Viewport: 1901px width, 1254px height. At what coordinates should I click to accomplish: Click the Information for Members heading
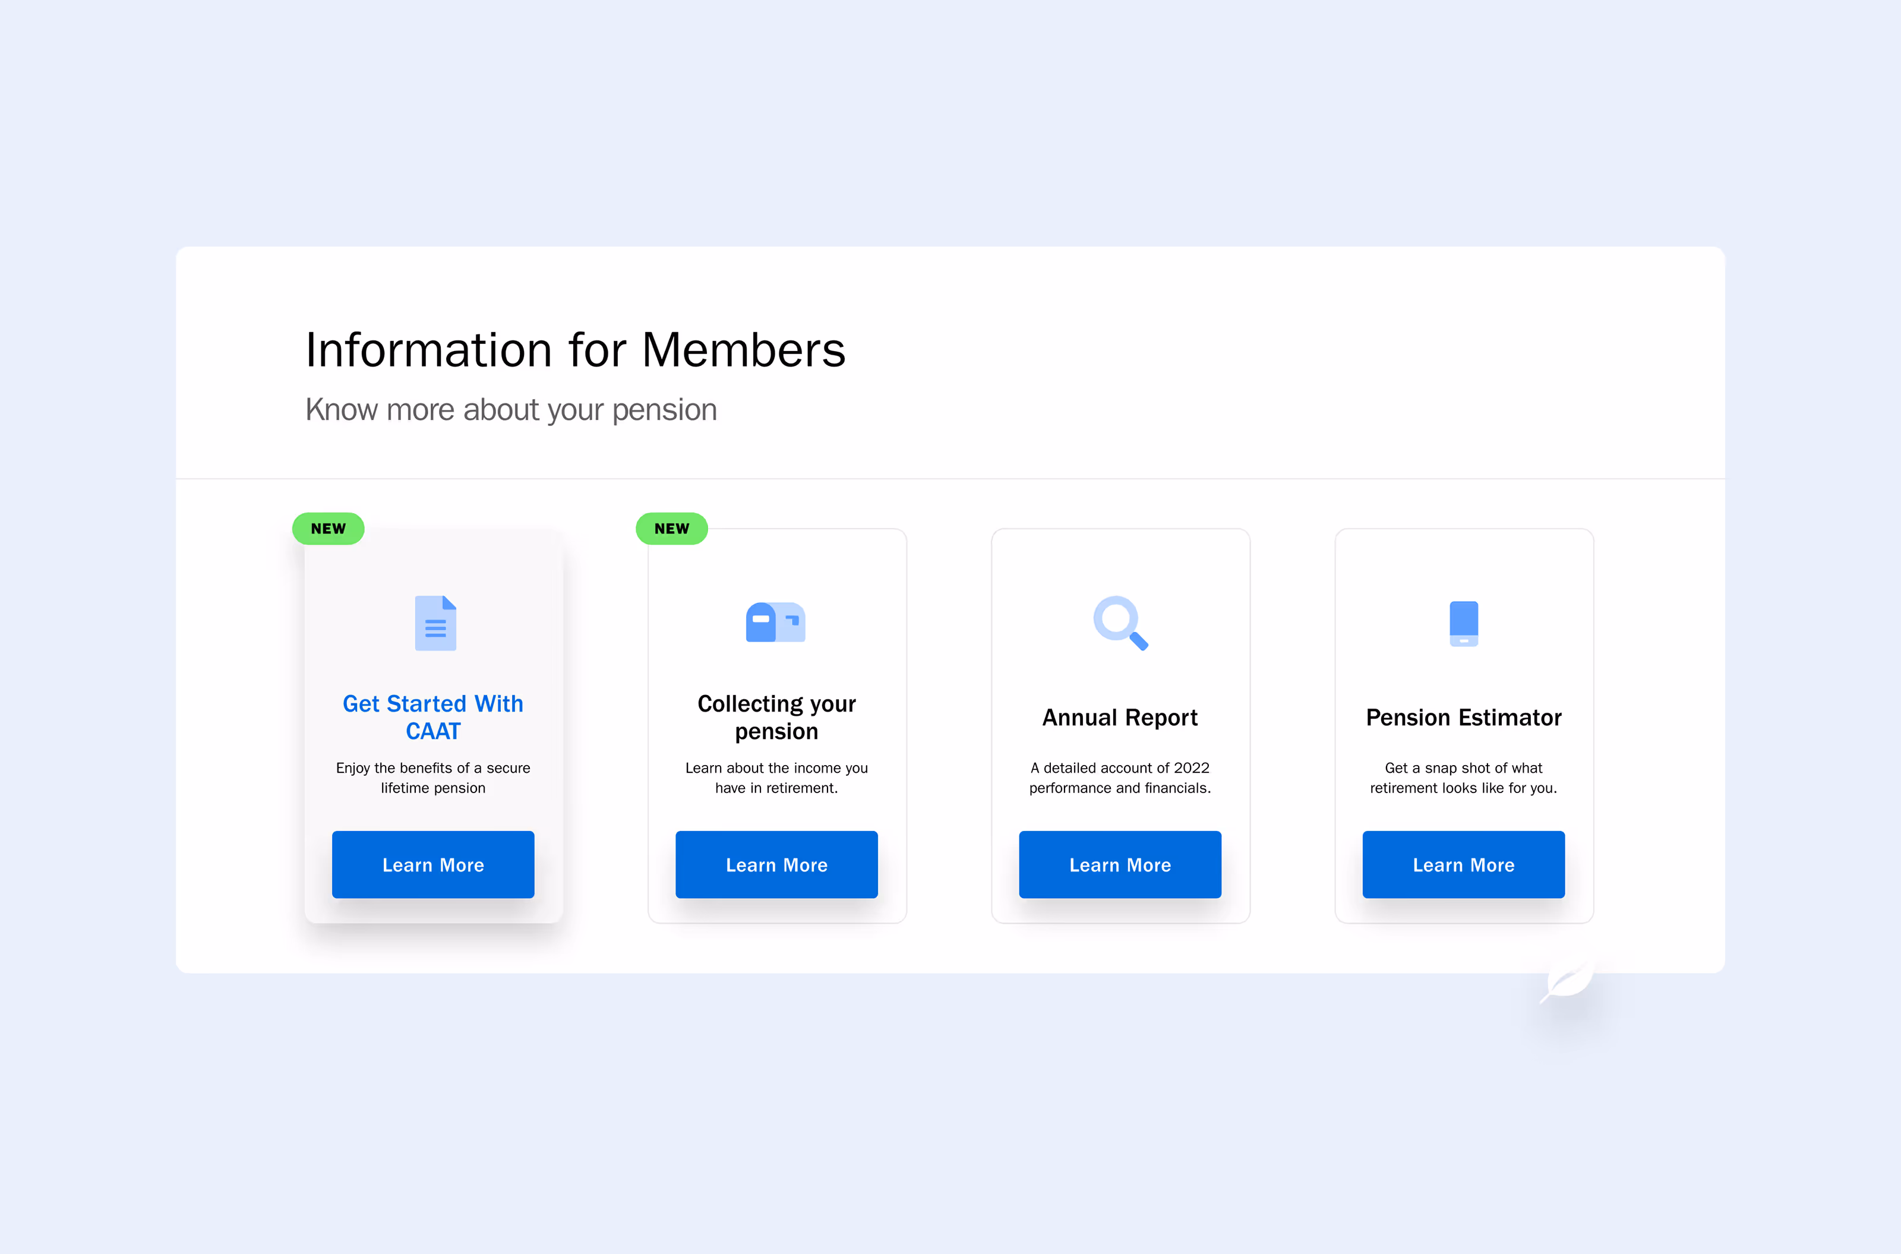click(x=575, y=350)
